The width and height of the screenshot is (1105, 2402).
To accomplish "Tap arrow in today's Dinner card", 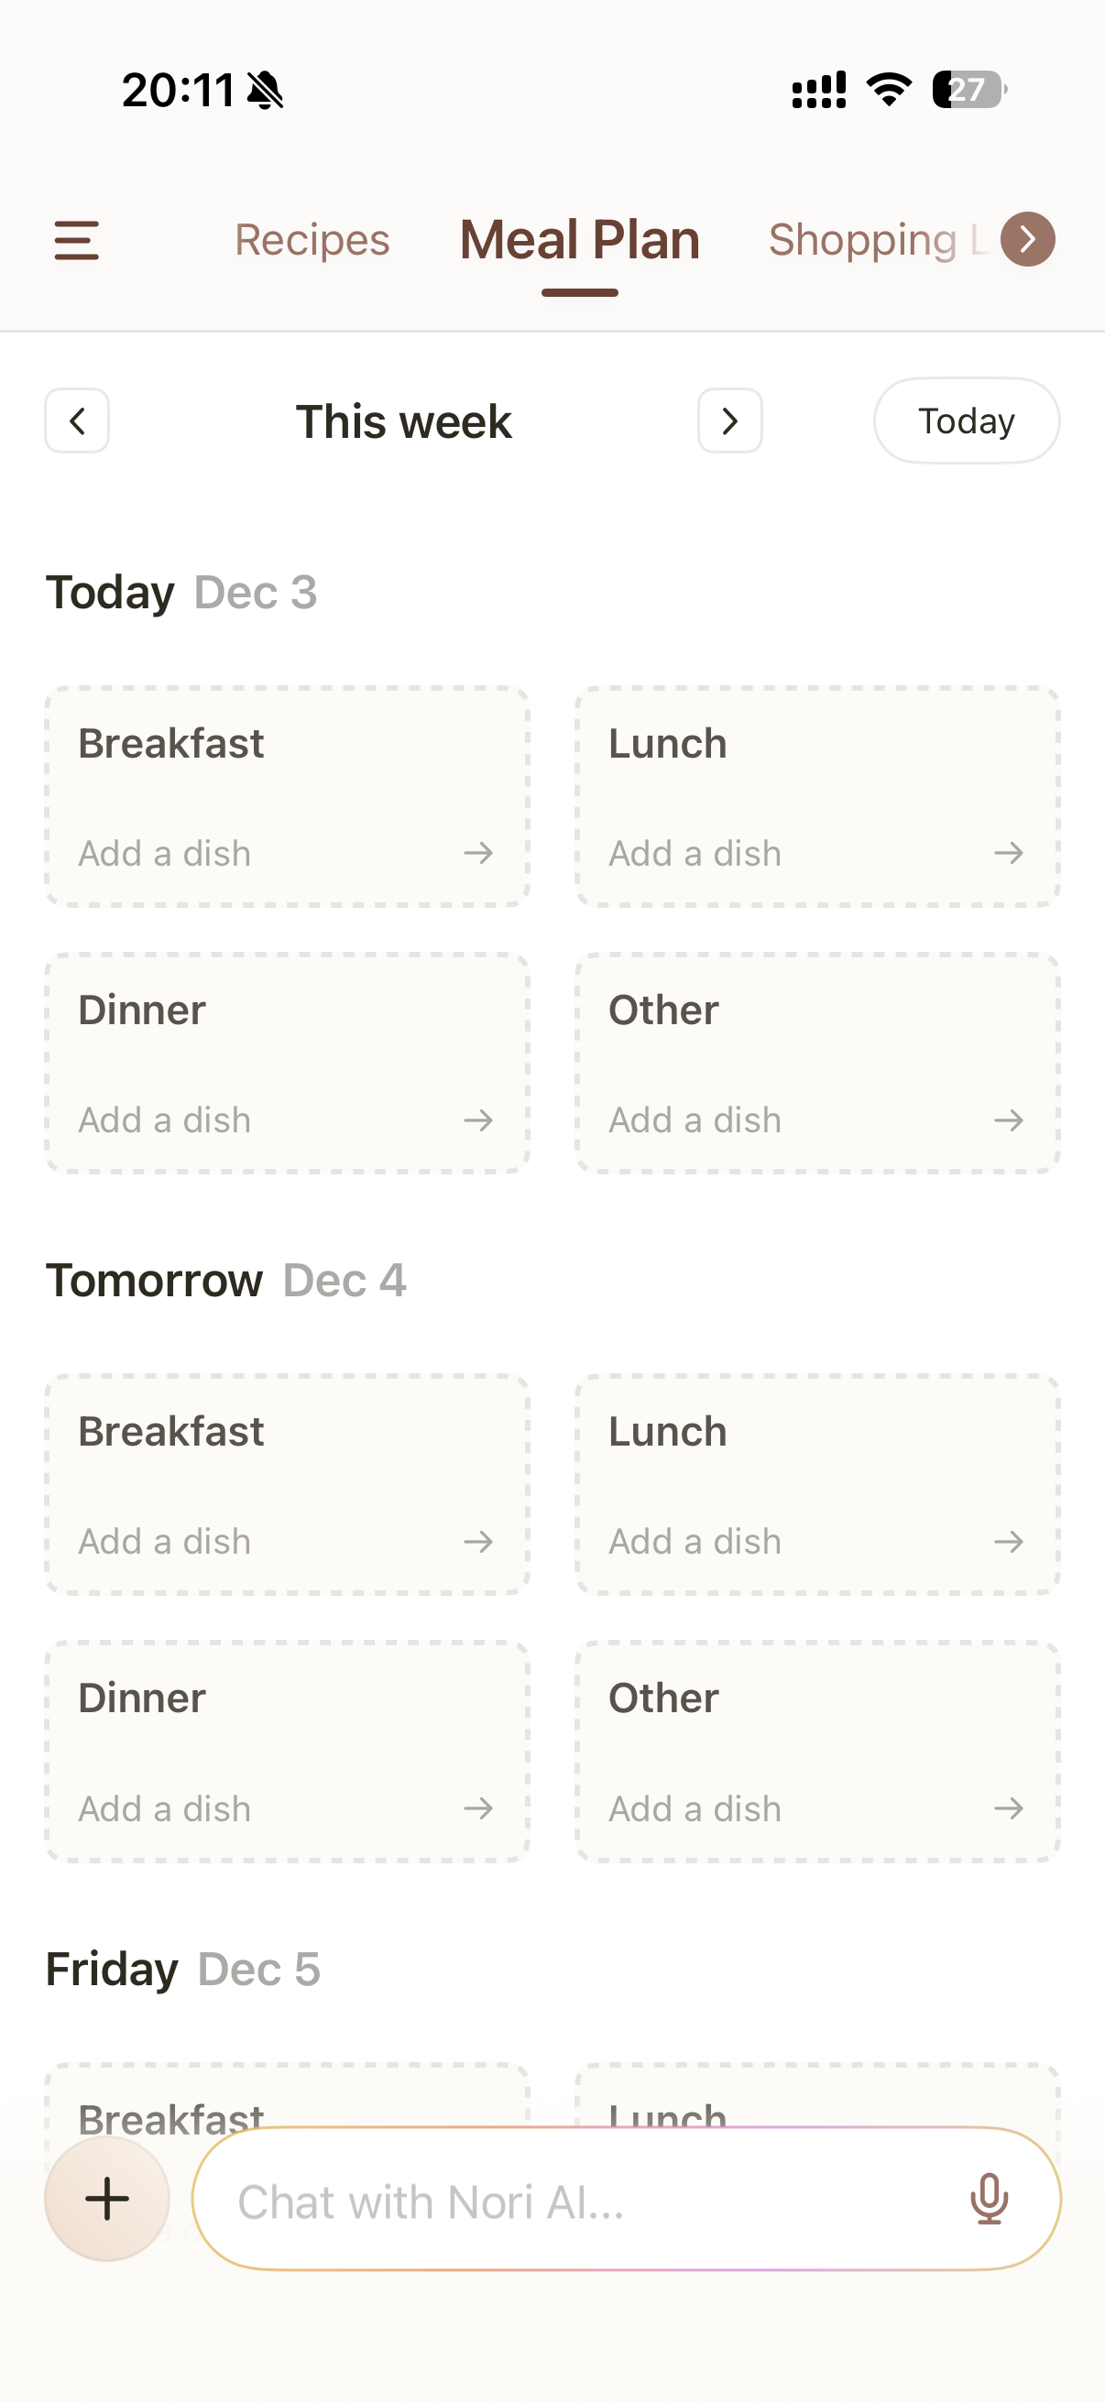I will (x=478, y=1119).
